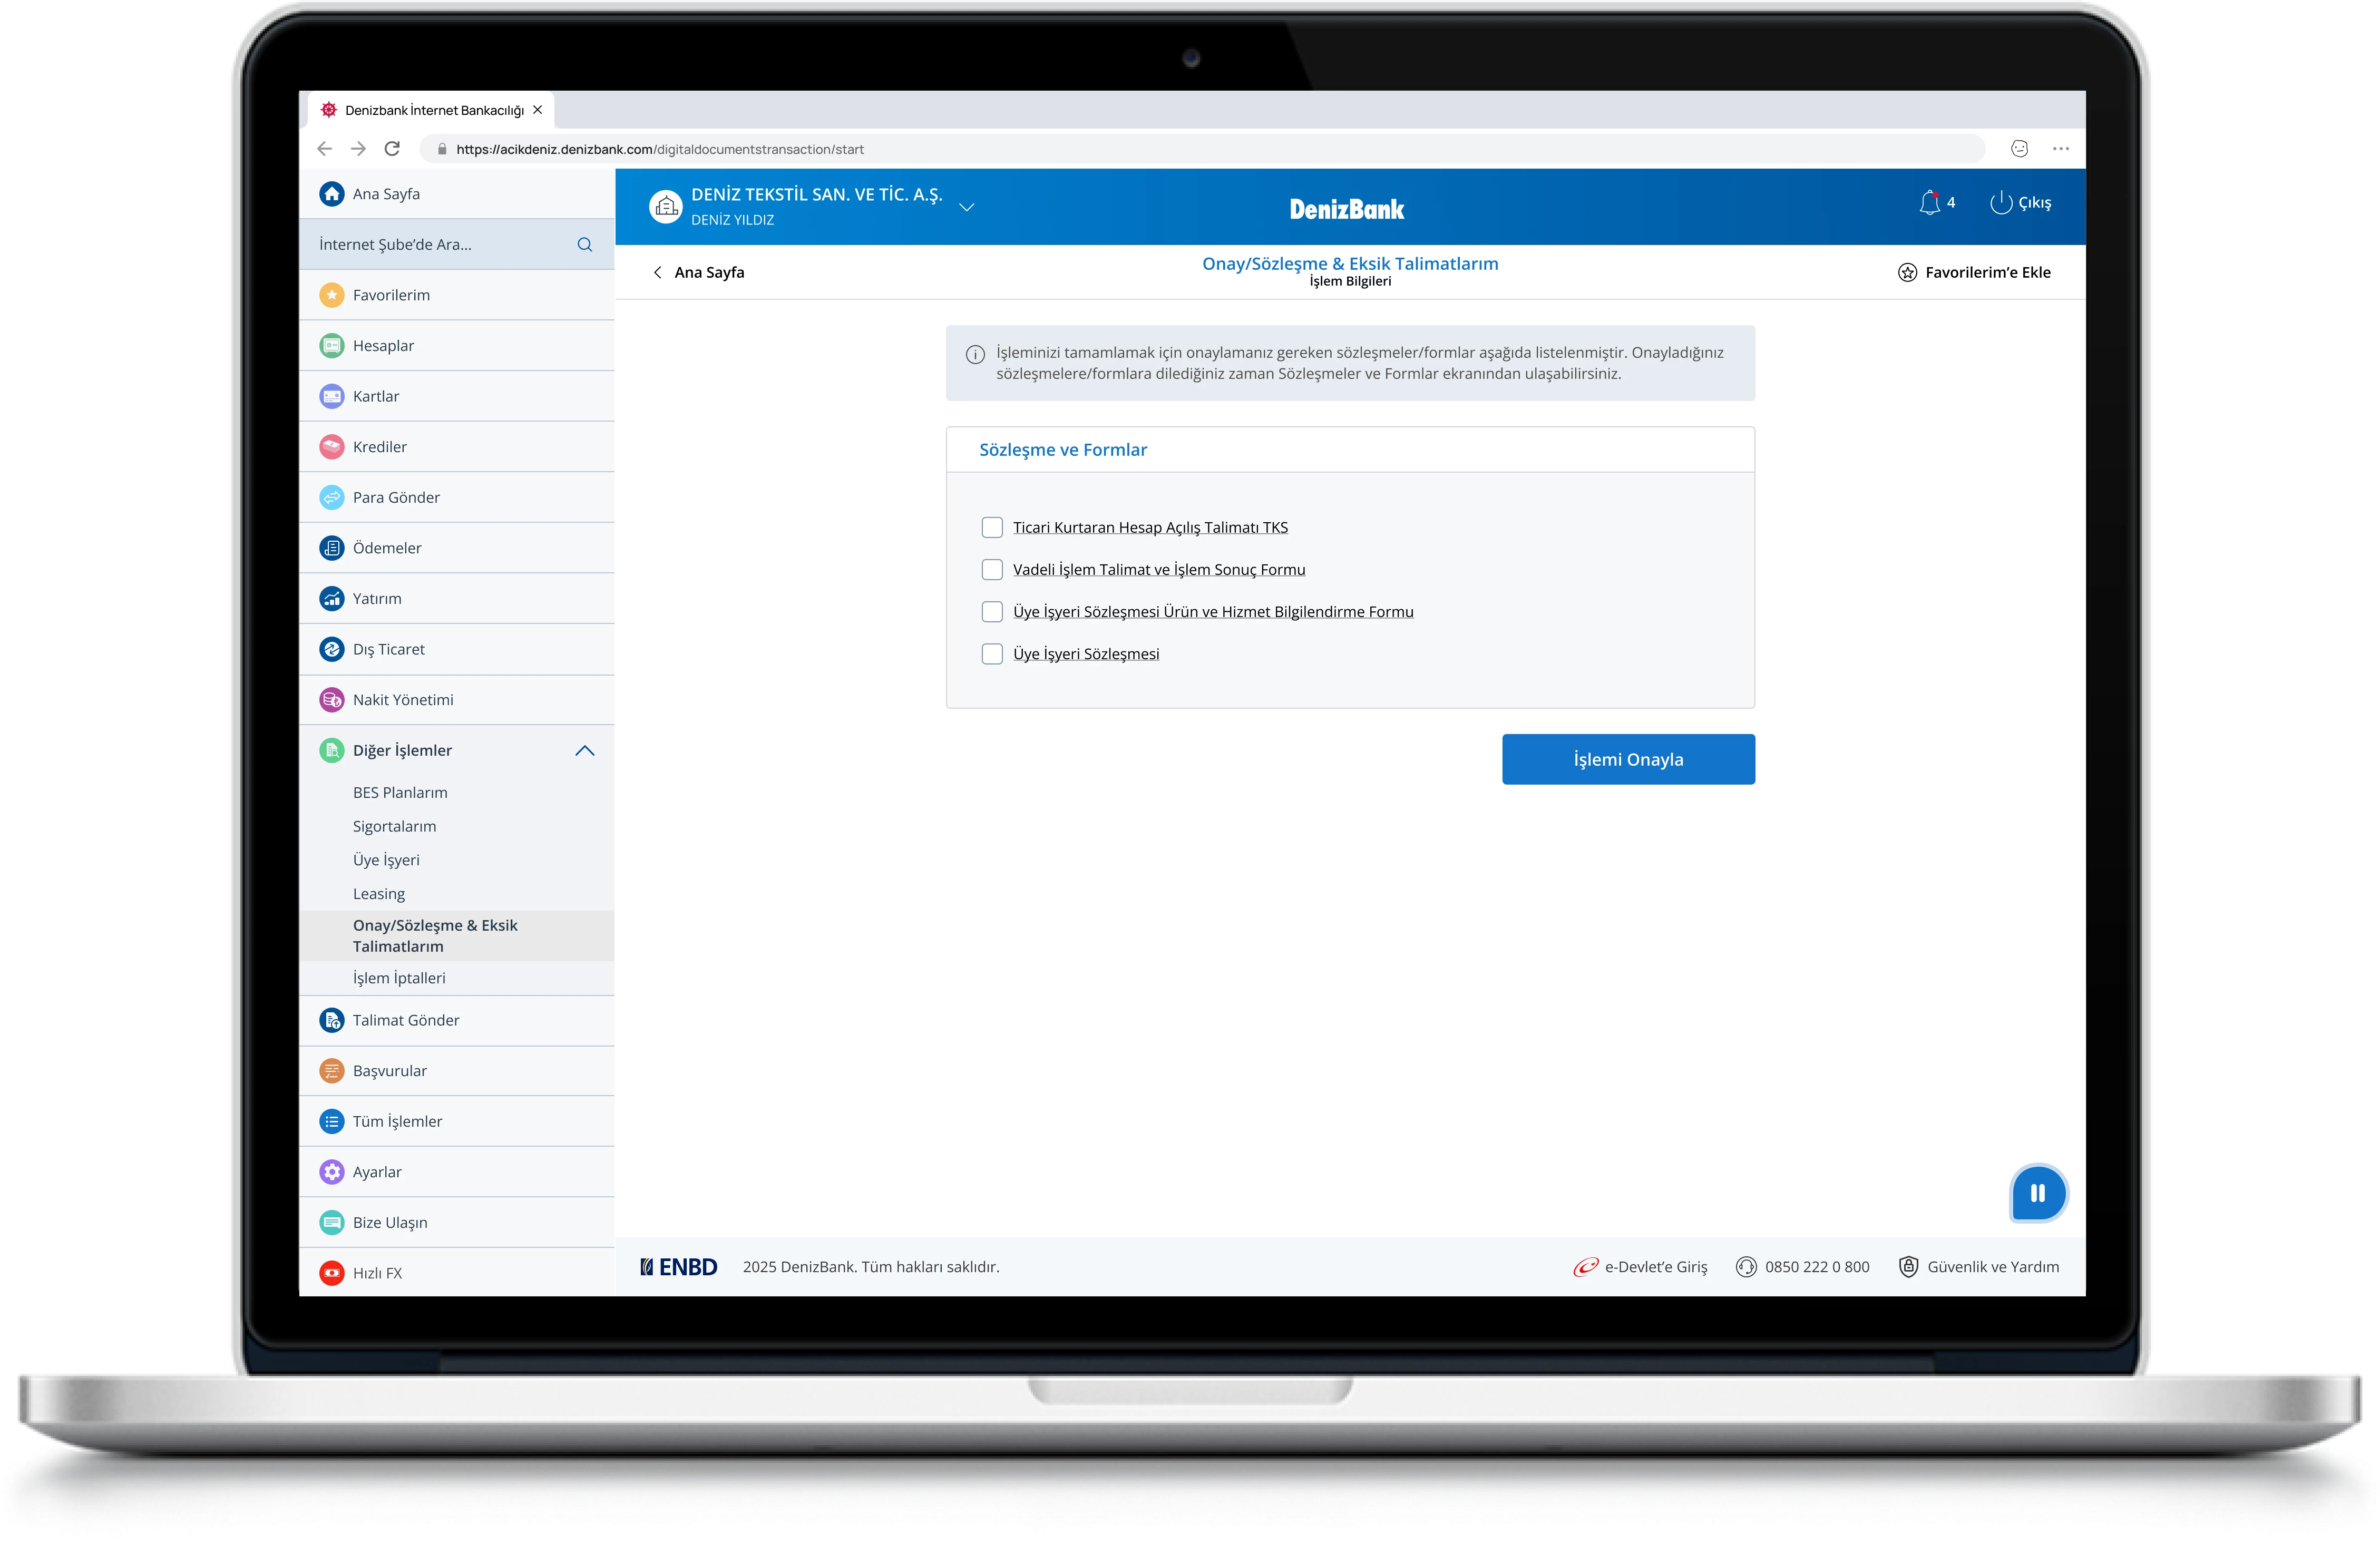
Task: Click the company building icon in header
Action: pos(666,207)
